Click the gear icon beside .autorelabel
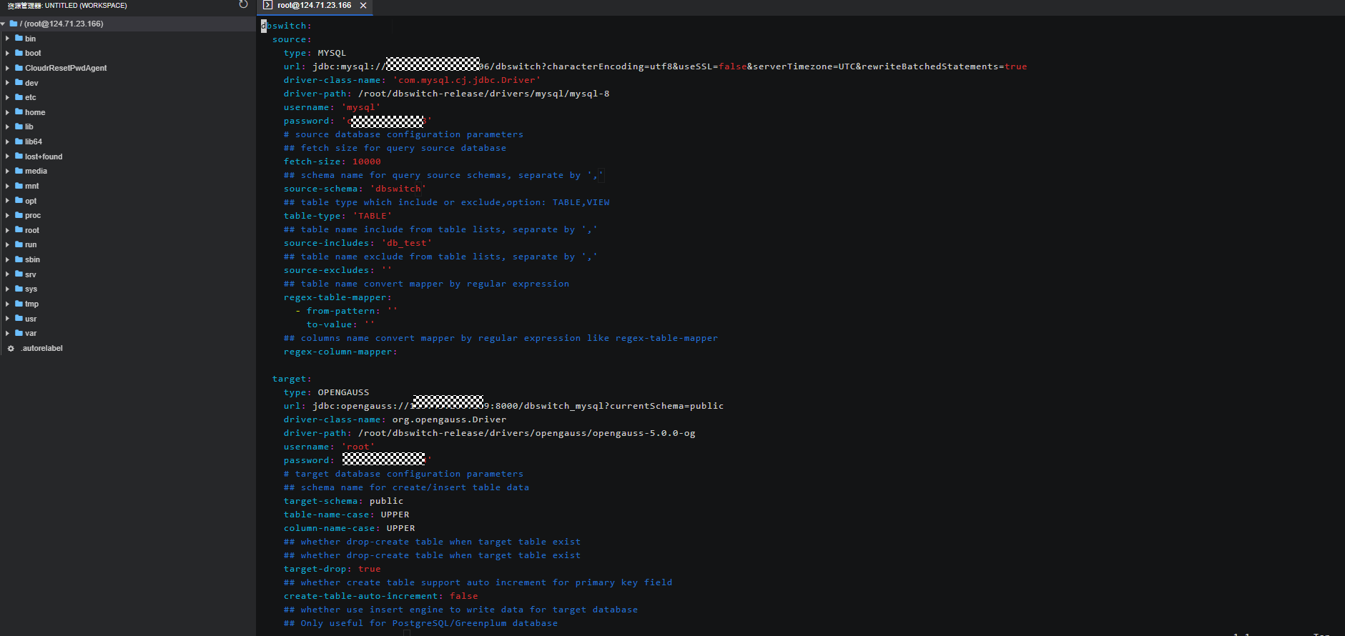The image size is (1345, 636). [x=11, y=349]
